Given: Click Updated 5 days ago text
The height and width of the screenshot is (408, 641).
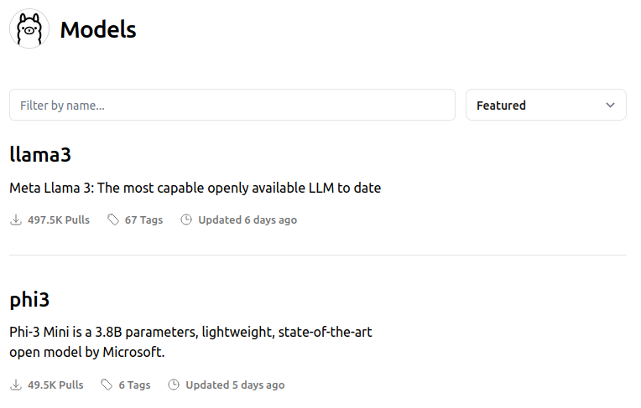Looking at the screenshot, I should (x=235, y=385).
